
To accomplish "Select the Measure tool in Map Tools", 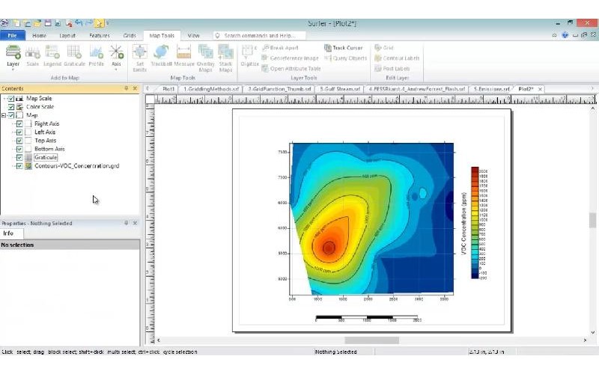I will [184, 56].
